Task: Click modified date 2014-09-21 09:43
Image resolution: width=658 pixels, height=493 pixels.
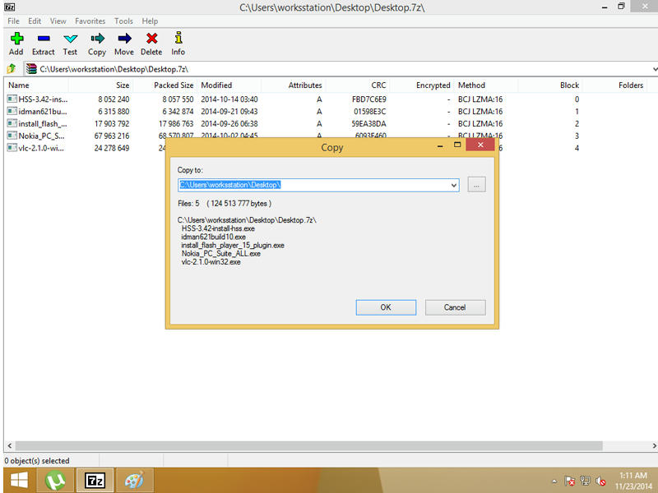Action: 229,112
